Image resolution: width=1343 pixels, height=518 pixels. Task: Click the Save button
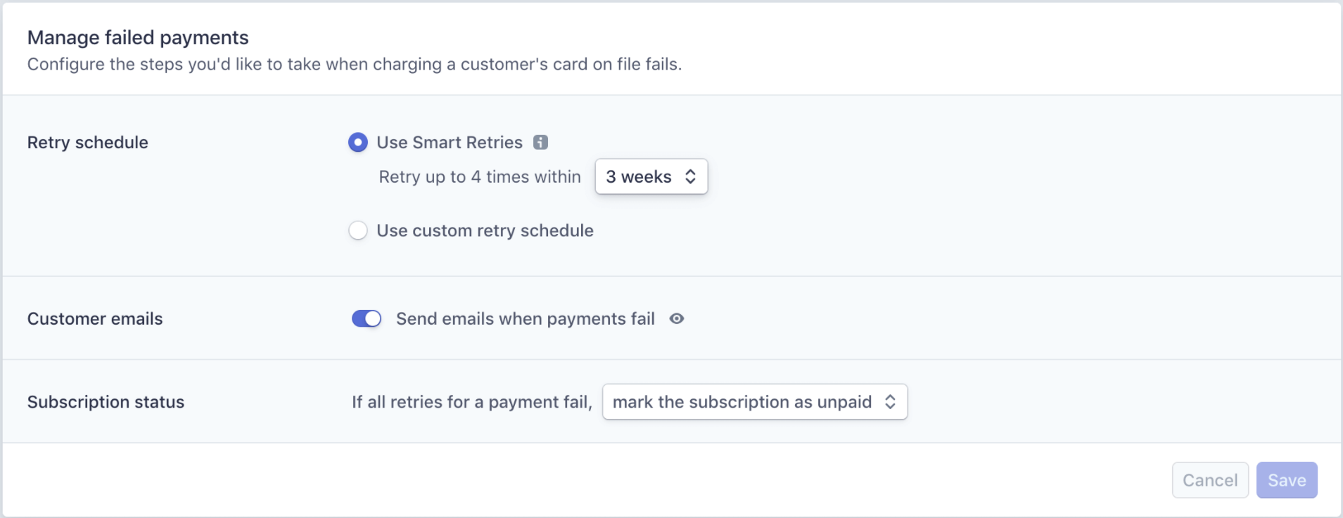(x=1287, y=480)
